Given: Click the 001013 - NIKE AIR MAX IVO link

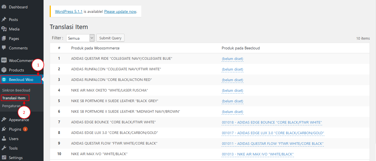Looking at the screenshot, I should tap(258, 154).
